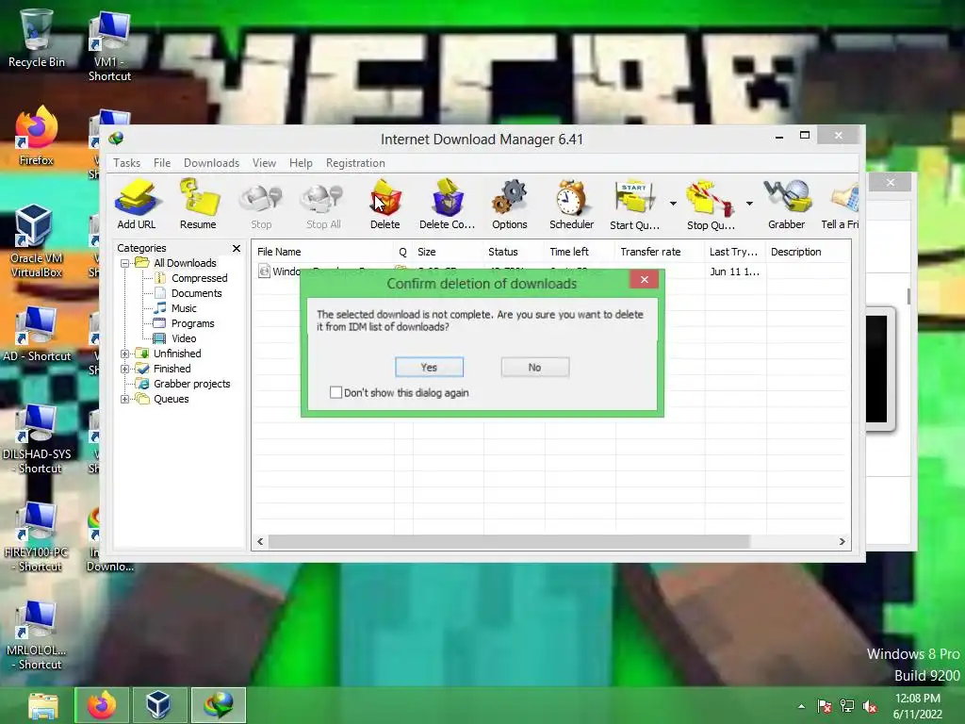This screenshot has width=965, height=724.
Task: Select the Programs category
Action: [192, 323]
